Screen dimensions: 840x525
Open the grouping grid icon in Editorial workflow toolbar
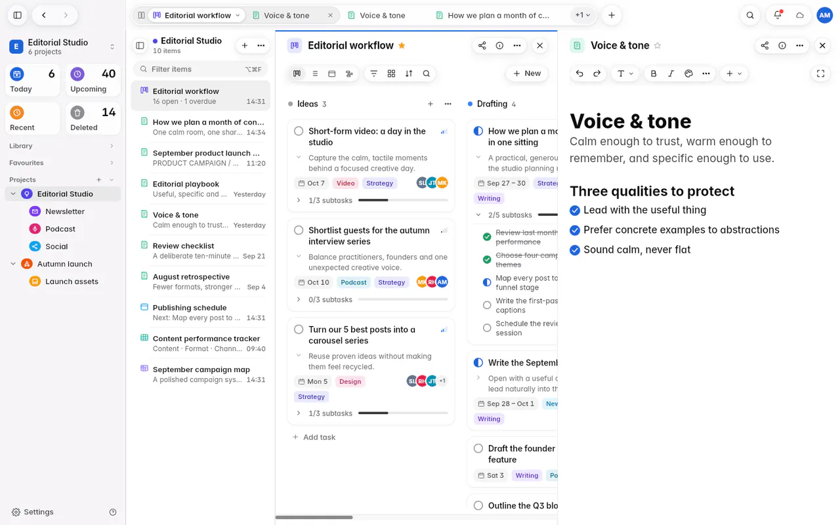click(x=392, y=73)
